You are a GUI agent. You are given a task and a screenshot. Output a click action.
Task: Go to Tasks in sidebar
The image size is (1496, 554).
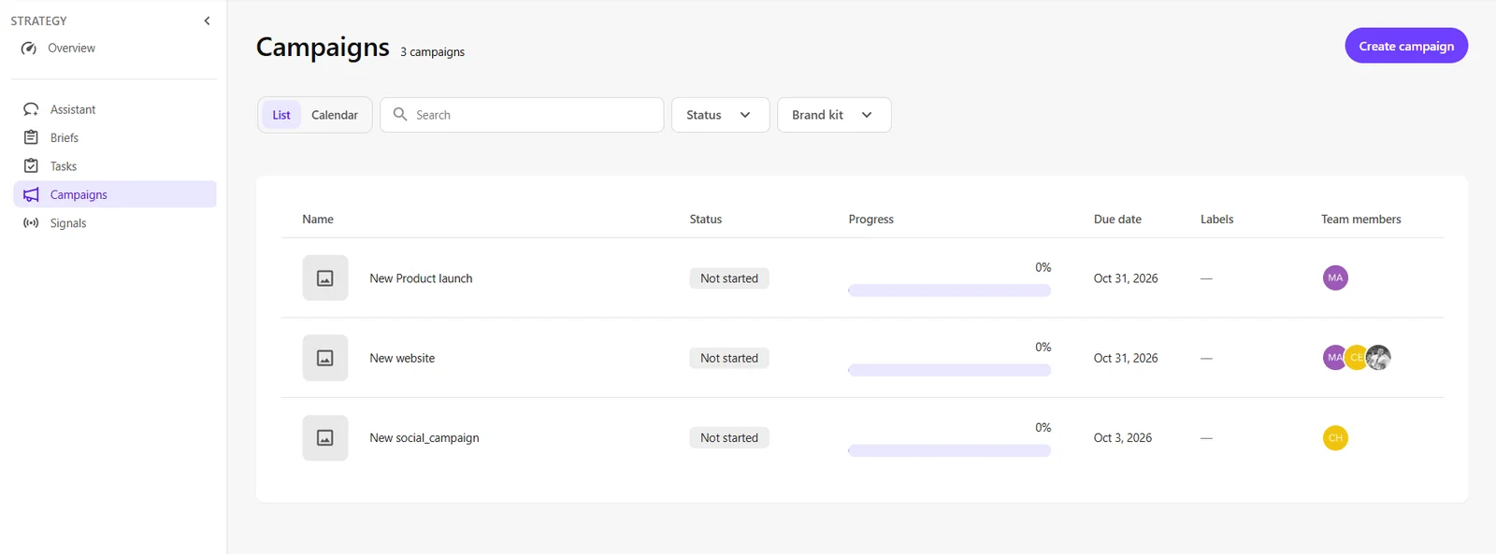pos(64,166)
